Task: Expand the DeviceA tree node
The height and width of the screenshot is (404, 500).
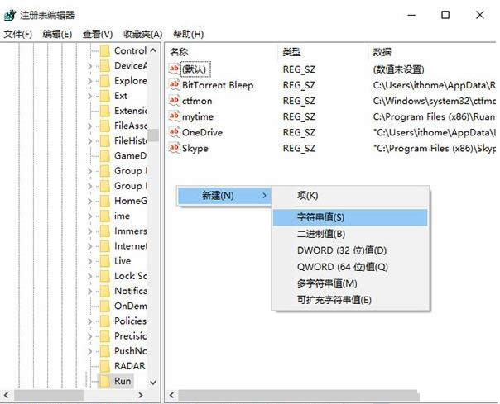Action: (89, 66)
